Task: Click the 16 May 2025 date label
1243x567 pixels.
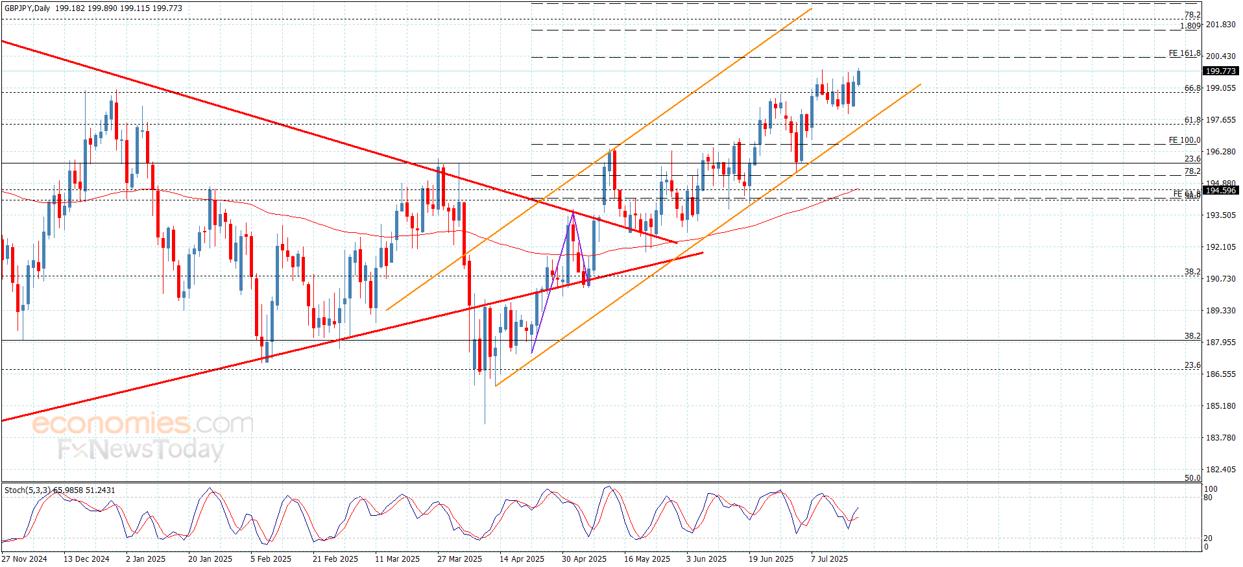Action: [647, 559]
